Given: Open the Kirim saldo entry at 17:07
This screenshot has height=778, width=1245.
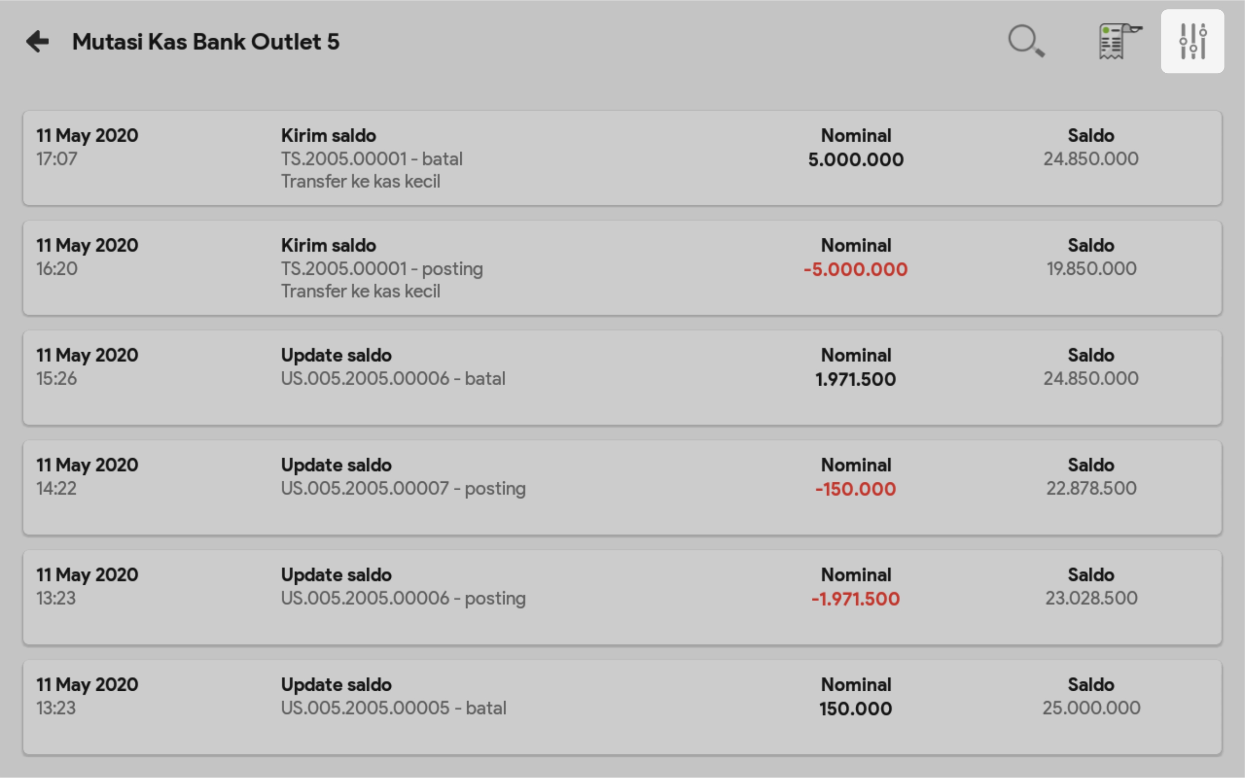Looking at the screenshot, I should pyautogui.click(x=621, y=158).
